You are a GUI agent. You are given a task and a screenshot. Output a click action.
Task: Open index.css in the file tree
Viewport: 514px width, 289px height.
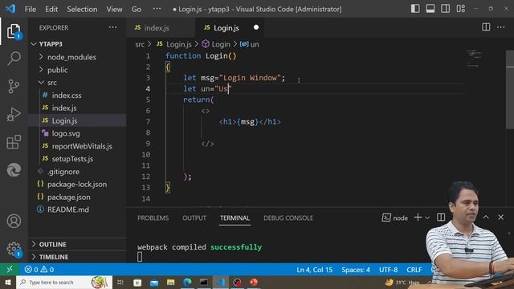coord(67,96)
